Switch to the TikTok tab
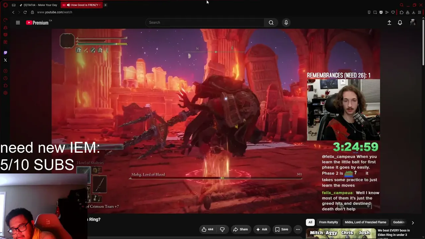Viewport: 425px width, 239px height. (38, 5)
